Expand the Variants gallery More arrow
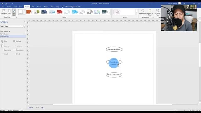 (x=136, y=14)
